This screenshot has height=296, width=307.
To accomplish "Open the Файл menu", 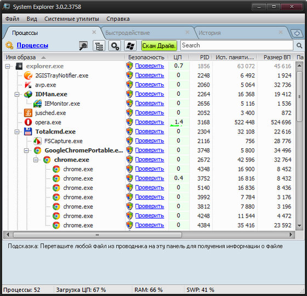I will click(x=12, y=19).
